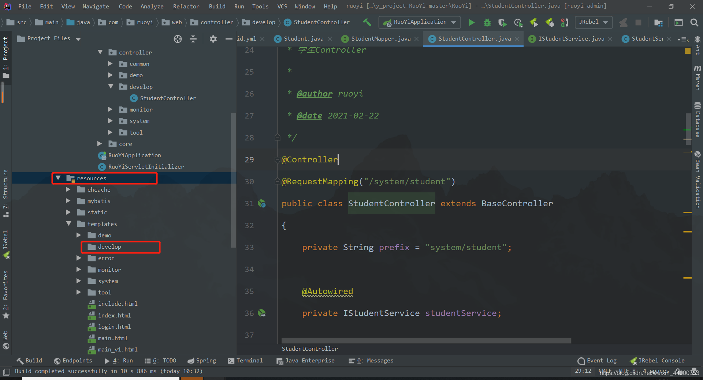
Task: Collapse the develop folder under controller
Action: click(111, 87)
